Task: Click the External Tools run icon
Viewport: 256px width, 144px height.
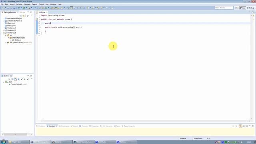Action: 29,8
